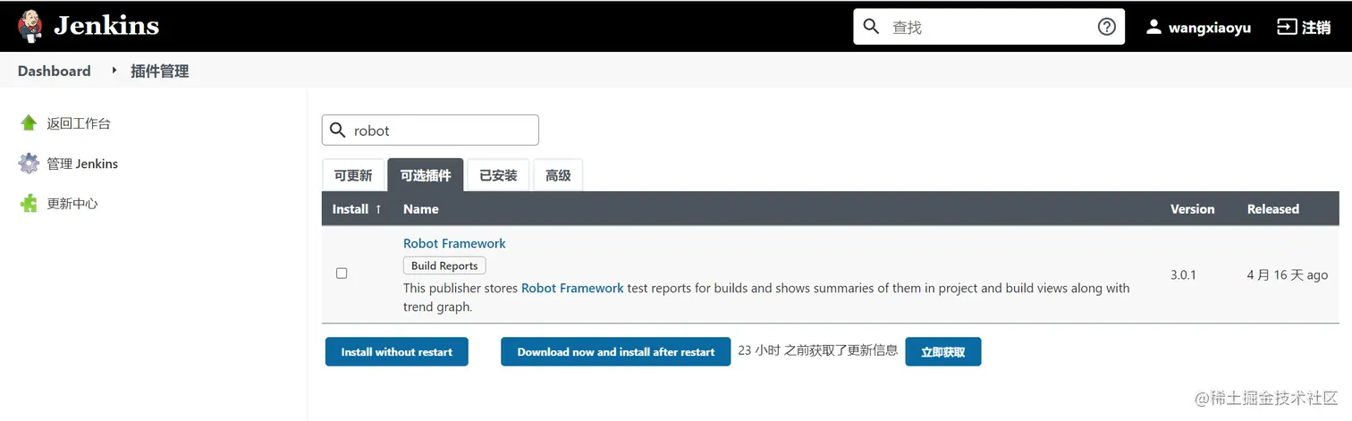The width and height of the screenshot is (1352, 421).
Task: Click the green up-arrow 返回工作台 icon
Action: pos(29,123)
